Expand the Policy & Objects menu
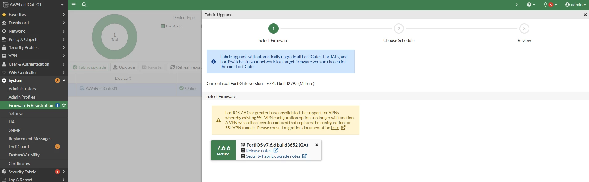 (34, 39)
